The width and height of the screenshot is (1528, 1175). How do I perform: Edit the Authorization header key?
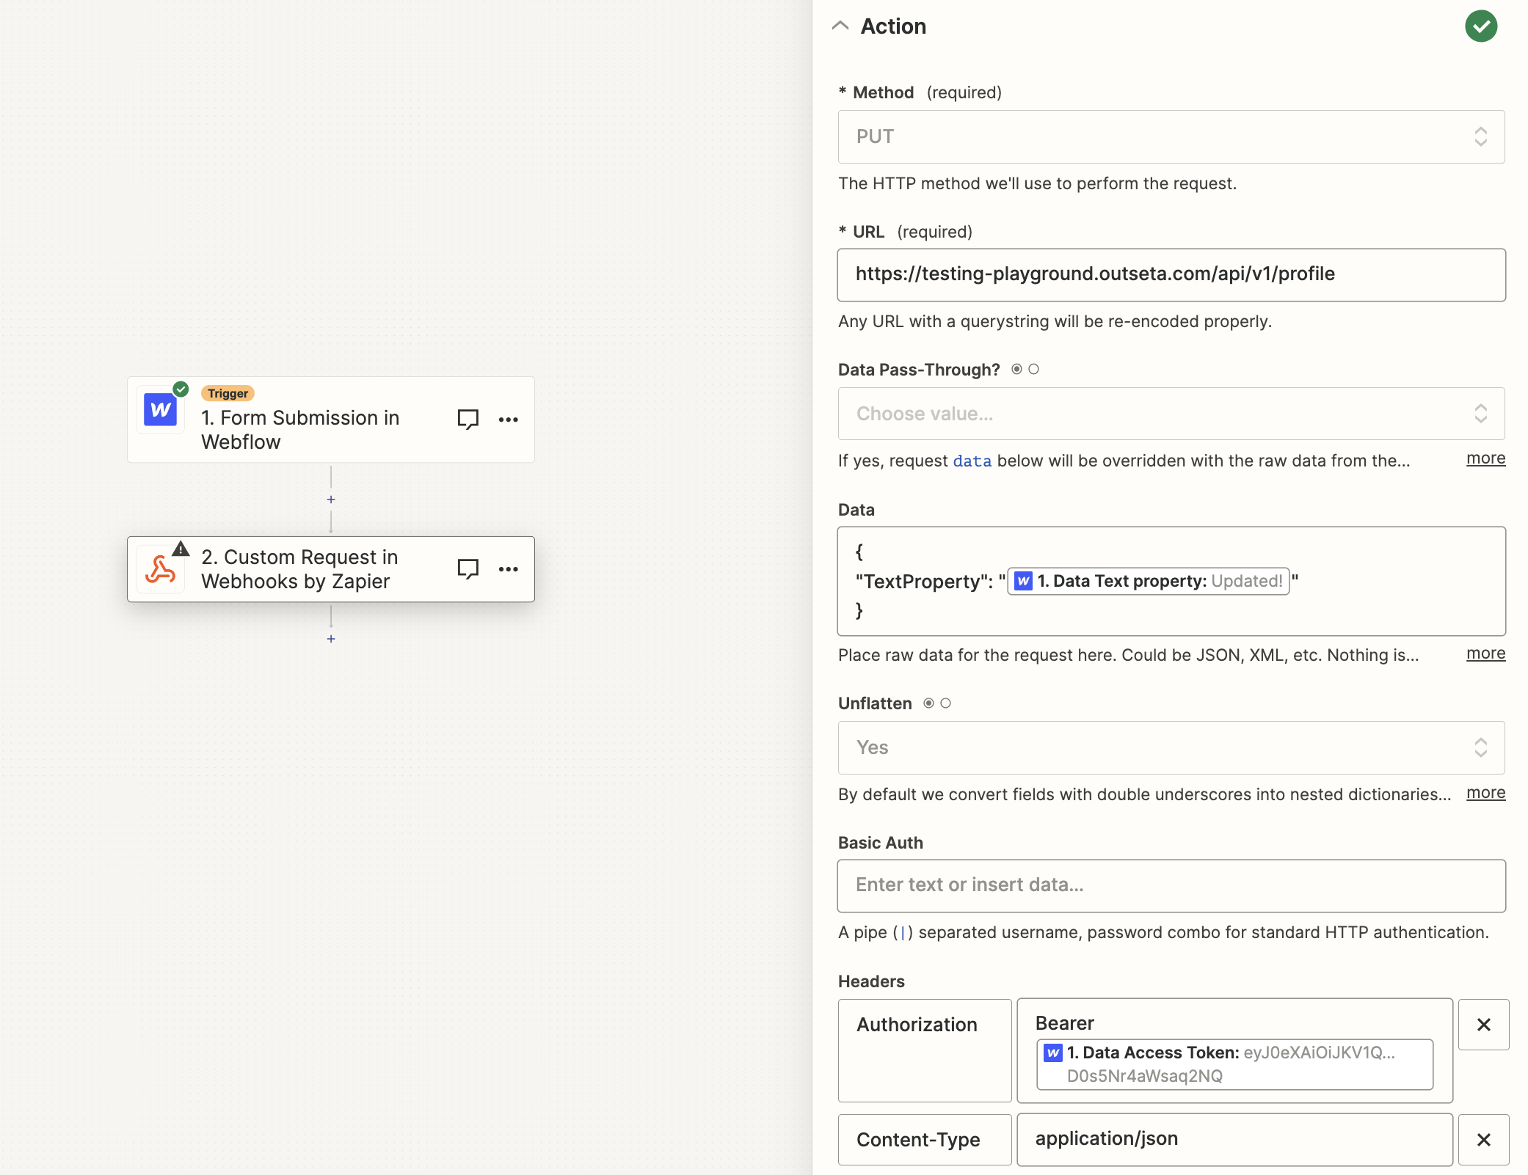(x=925, y=1050)
